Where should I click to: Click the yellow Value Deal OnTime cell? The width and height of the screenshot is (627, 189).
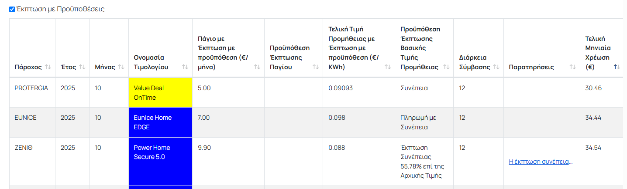point(160,93)
